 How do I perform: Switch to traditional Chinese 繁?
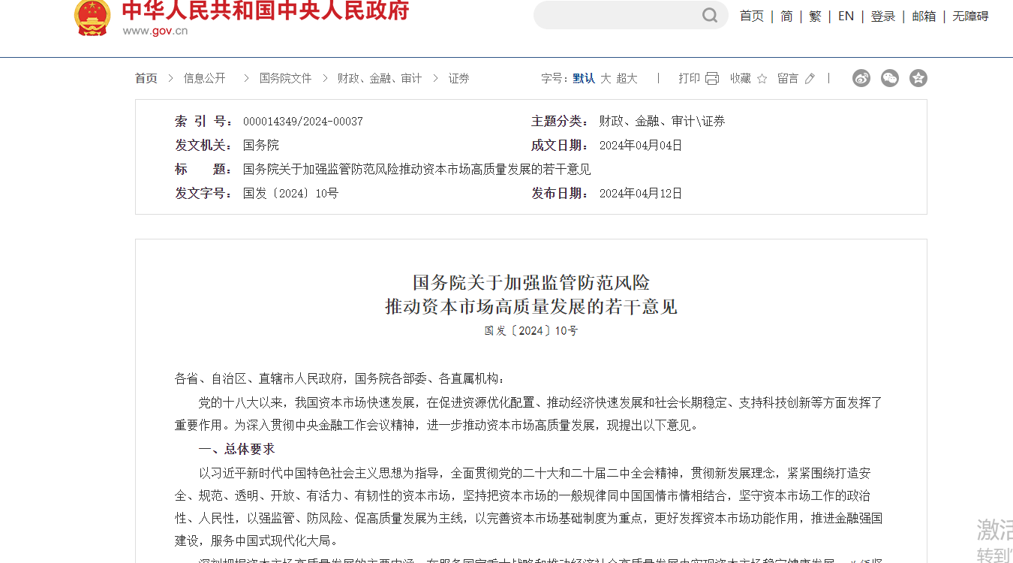pos(815,17)
